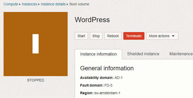Select the eu-amsterdam-1 region value

107,93
